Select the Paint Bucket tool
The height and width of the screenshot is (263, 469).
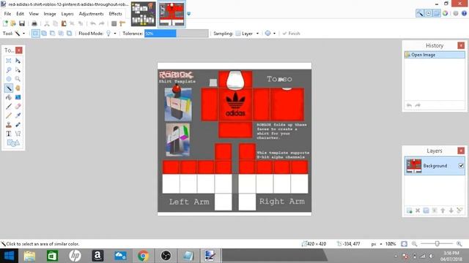click(x=9, y=97)
